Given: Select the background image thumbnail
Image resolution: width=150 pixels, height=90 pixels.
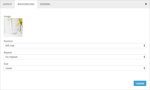Looking at the screenshot, I should [x=13, y=28].
